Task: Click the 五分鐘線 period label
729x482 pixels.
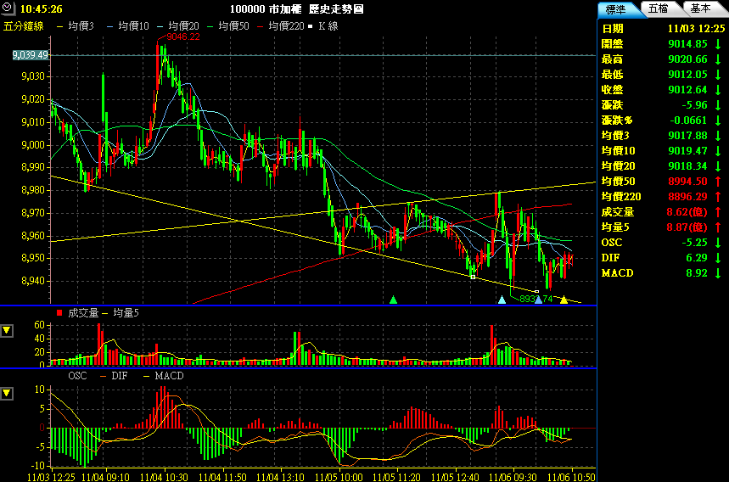Action: [x=24, y=26]
